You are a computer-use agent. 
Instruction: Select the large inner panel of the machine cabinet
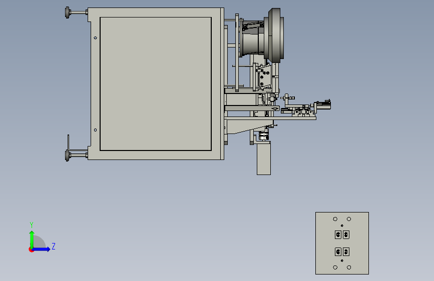tap(156, 84)
